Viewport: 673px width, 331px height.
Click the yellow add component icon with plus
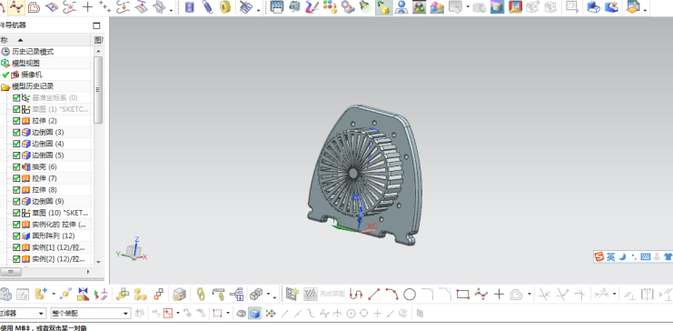[x=41, y=295]
